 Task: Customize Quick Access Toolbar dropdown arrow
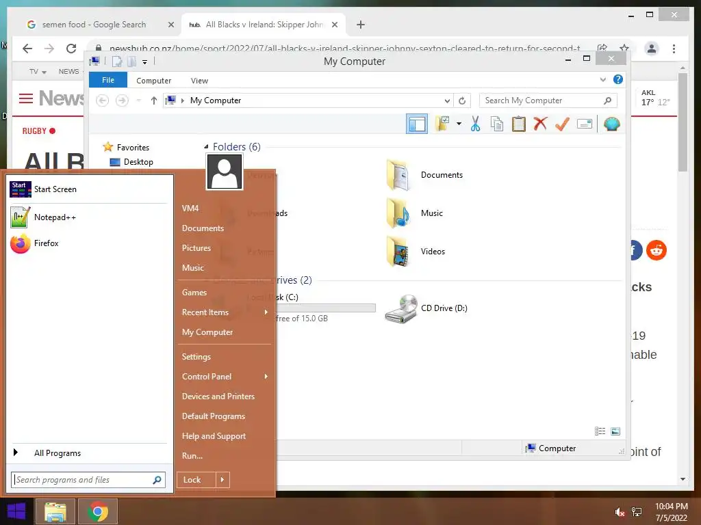[144, 62]
